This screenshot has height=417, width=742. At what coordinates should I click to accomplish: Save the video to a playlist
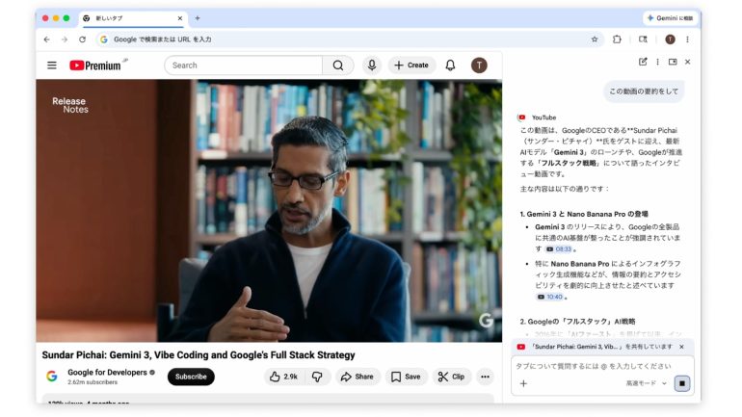click(406, 377)
